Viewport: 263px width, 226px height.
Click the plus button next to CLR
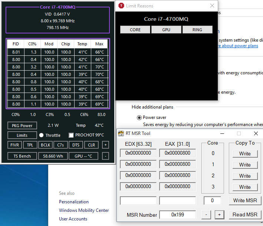106,145
